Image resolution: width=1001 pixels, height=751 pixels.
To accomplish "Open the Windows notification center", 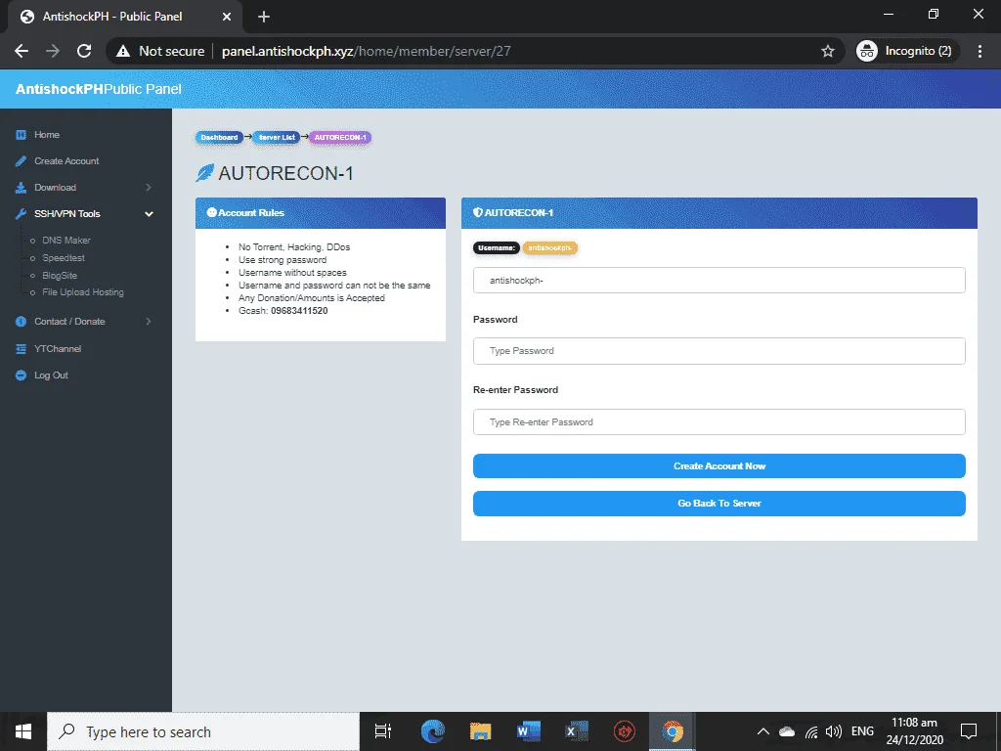I will pyautogui.click(x=969, y=731).
